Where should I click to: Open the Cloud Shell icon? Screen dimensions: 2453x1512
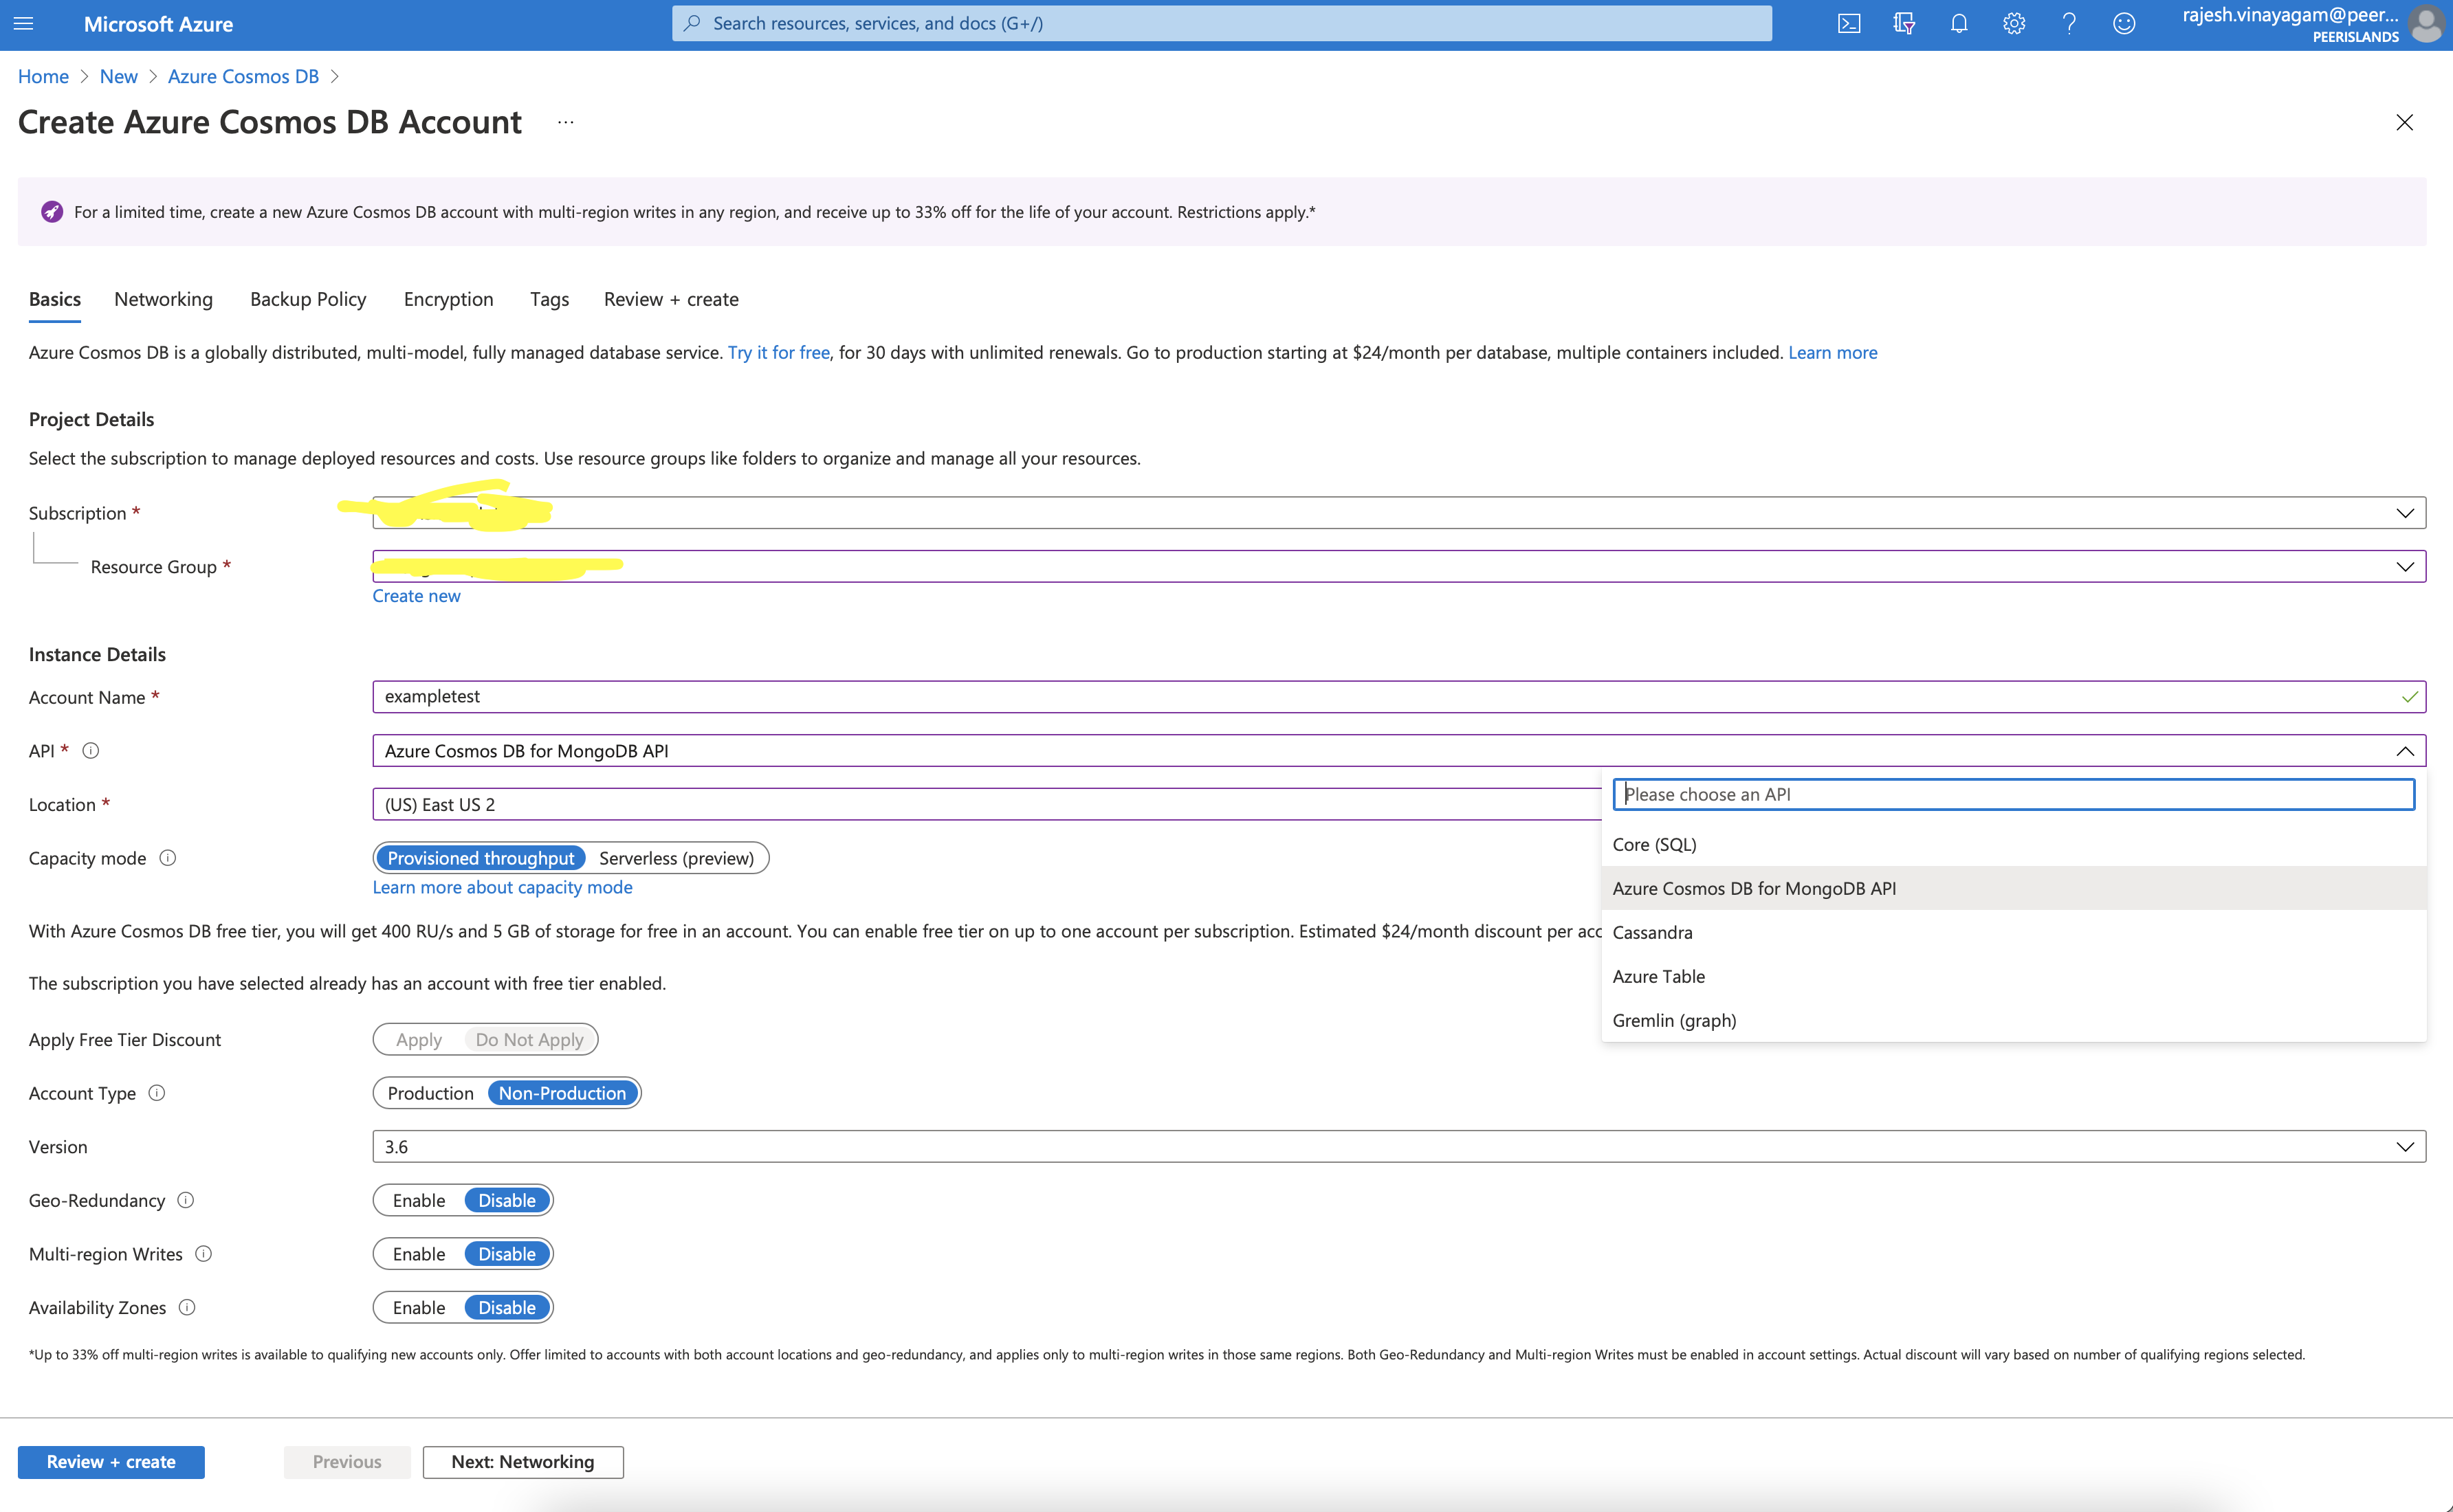point(1848,23)
